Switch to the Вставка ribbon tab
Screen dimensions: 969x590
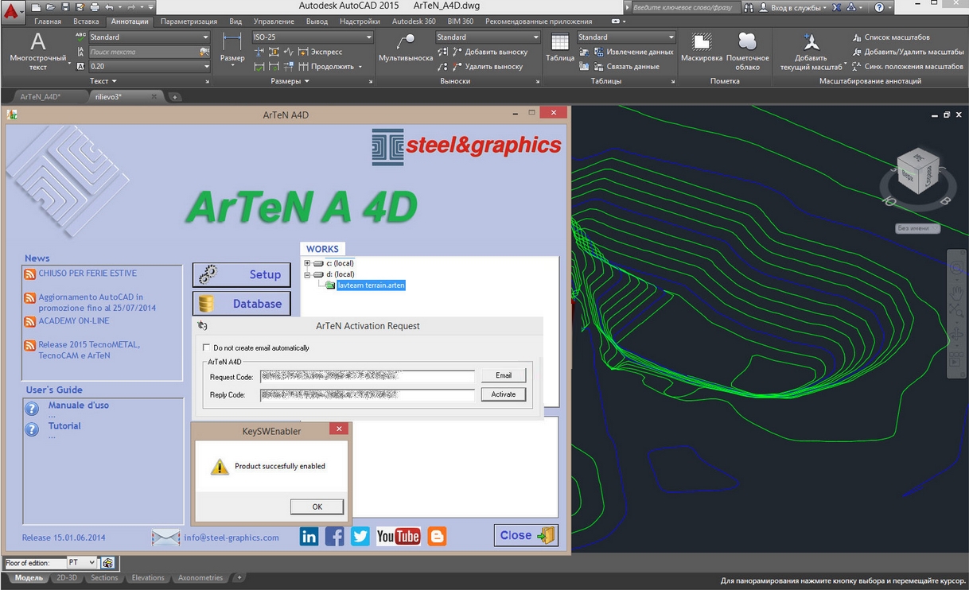click(x=86, y=21)
